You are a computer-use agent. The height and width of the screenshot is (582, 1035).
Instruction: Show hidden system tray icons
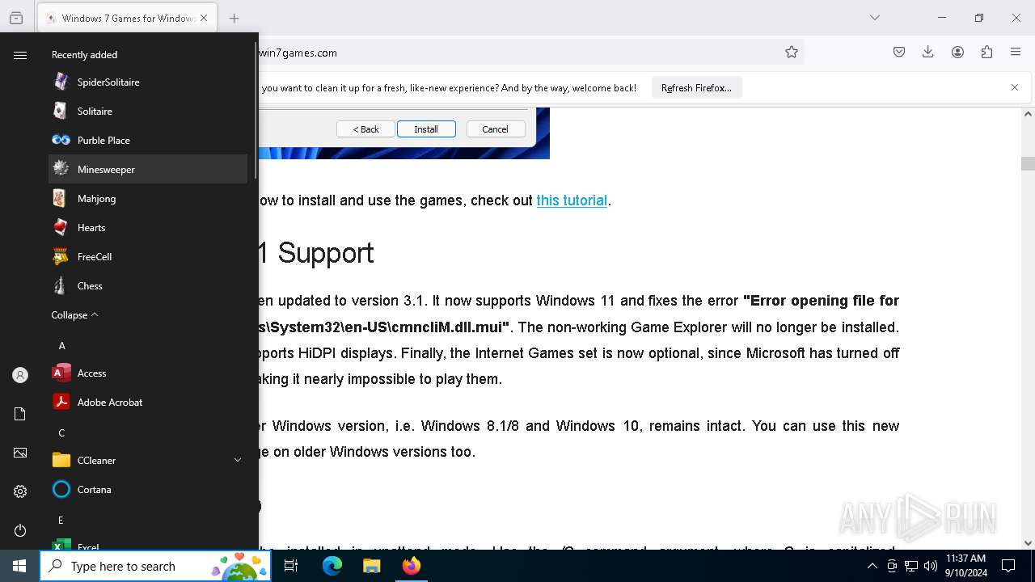pos(872,566)
